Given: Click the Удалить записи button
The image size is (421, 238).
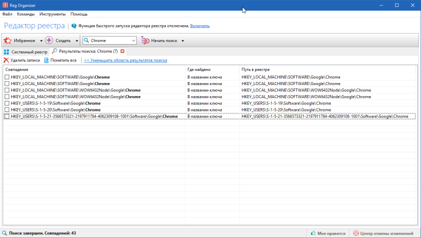Looking at the screenshot, I should tap(22, 60).
